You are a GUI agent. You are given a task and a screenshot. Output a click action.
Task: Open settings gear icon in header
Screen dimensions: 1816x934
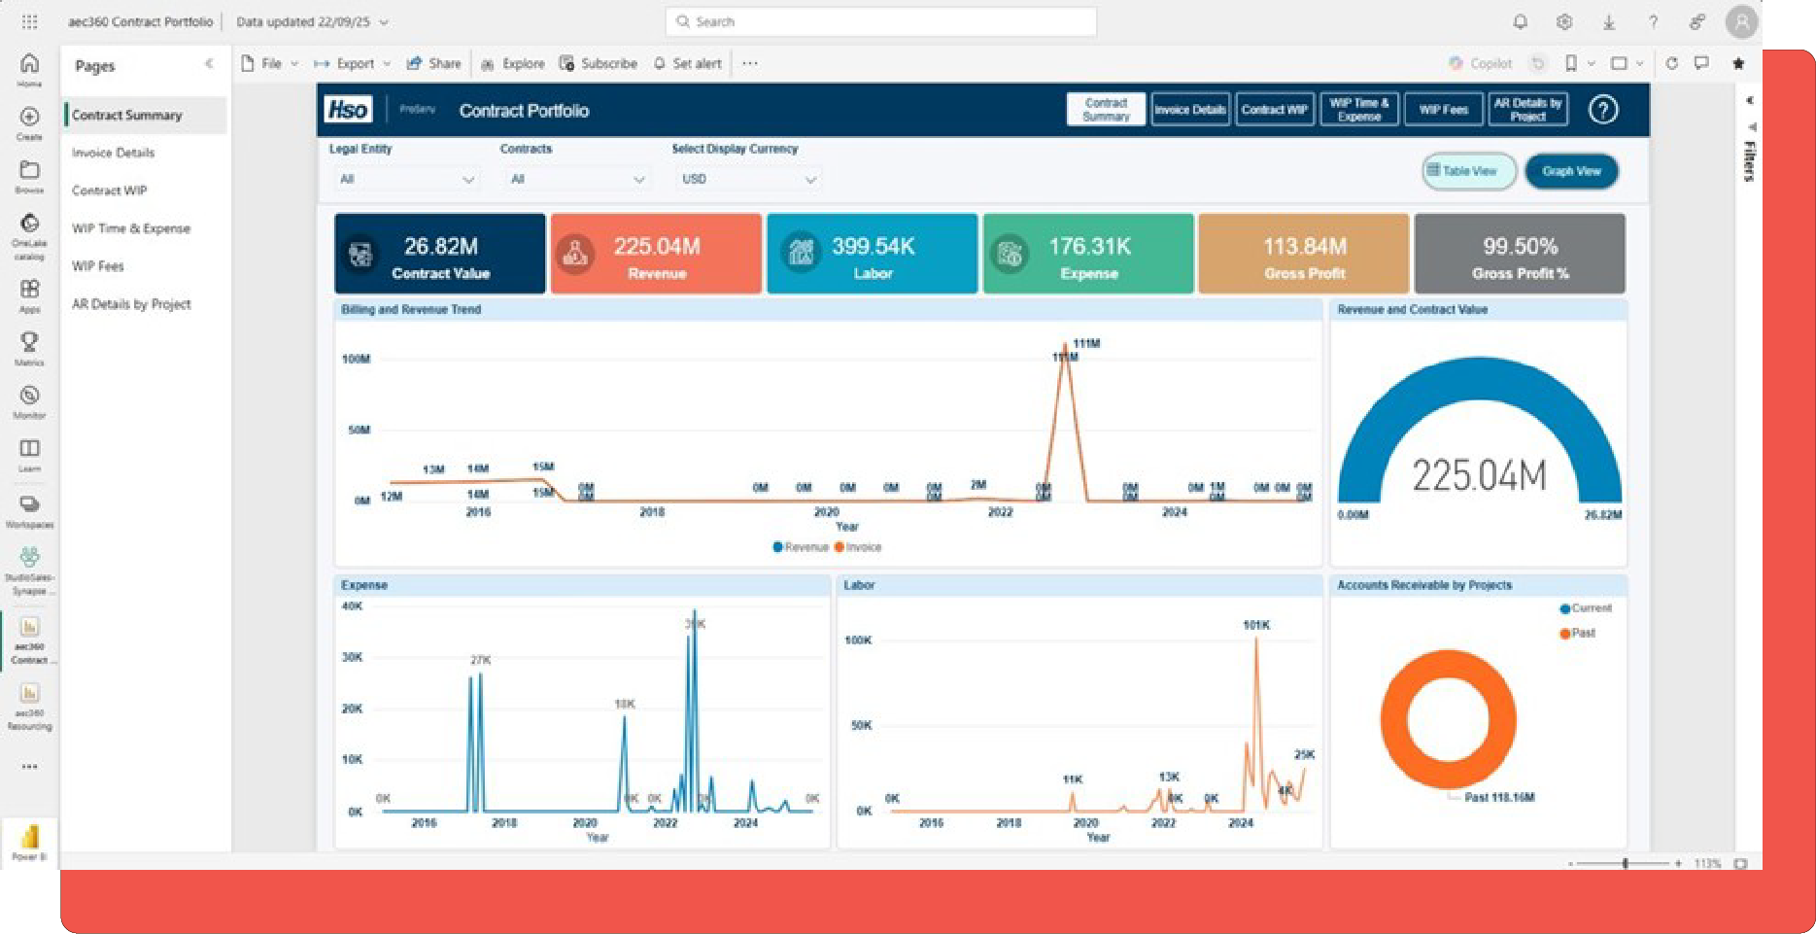coord(1564,21)
